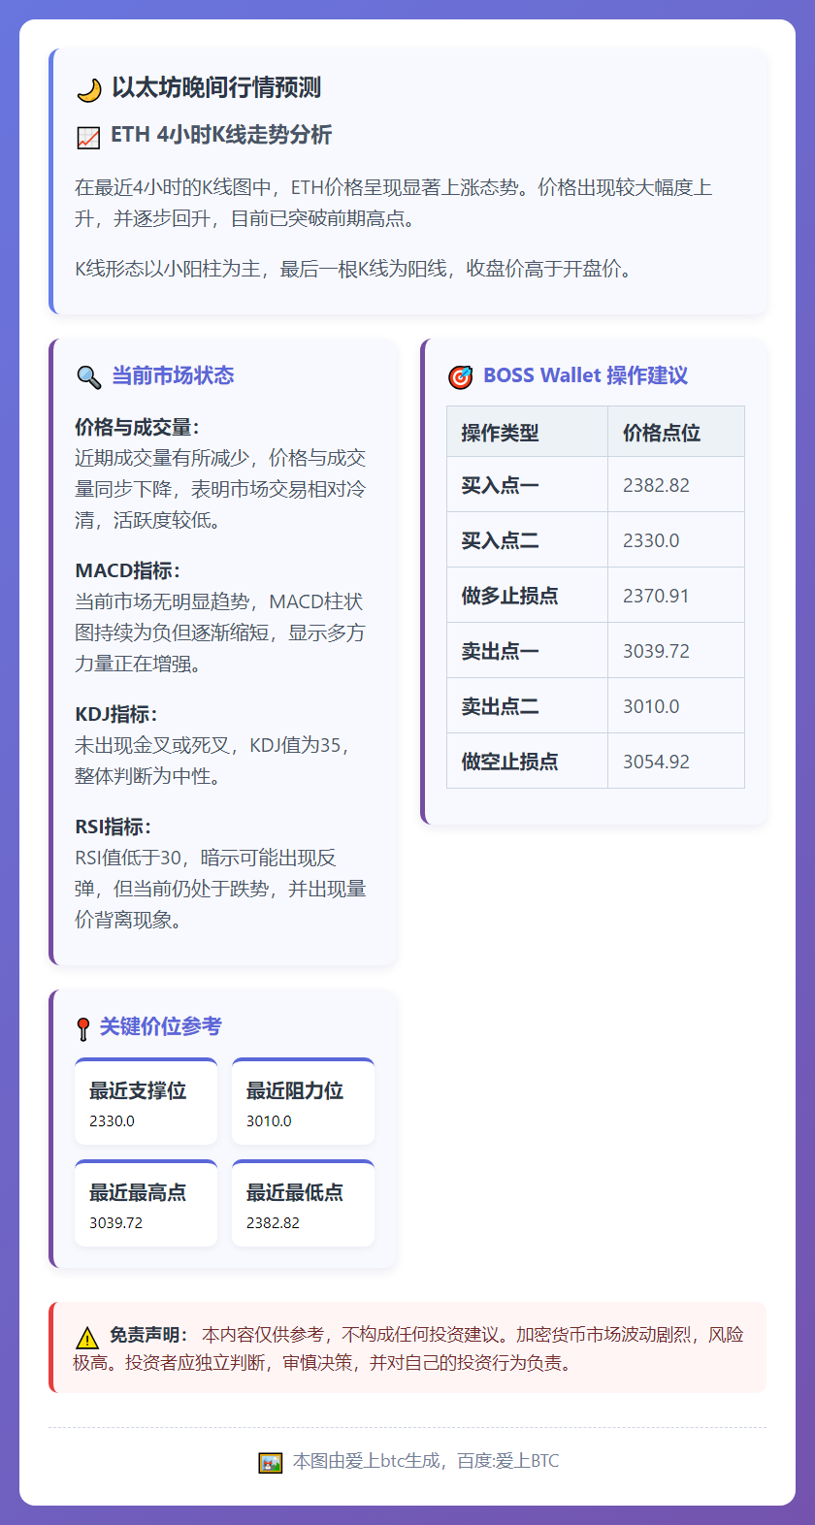Click the 最近最低点 card
815x1525 pixels.
click(303, 1204)
